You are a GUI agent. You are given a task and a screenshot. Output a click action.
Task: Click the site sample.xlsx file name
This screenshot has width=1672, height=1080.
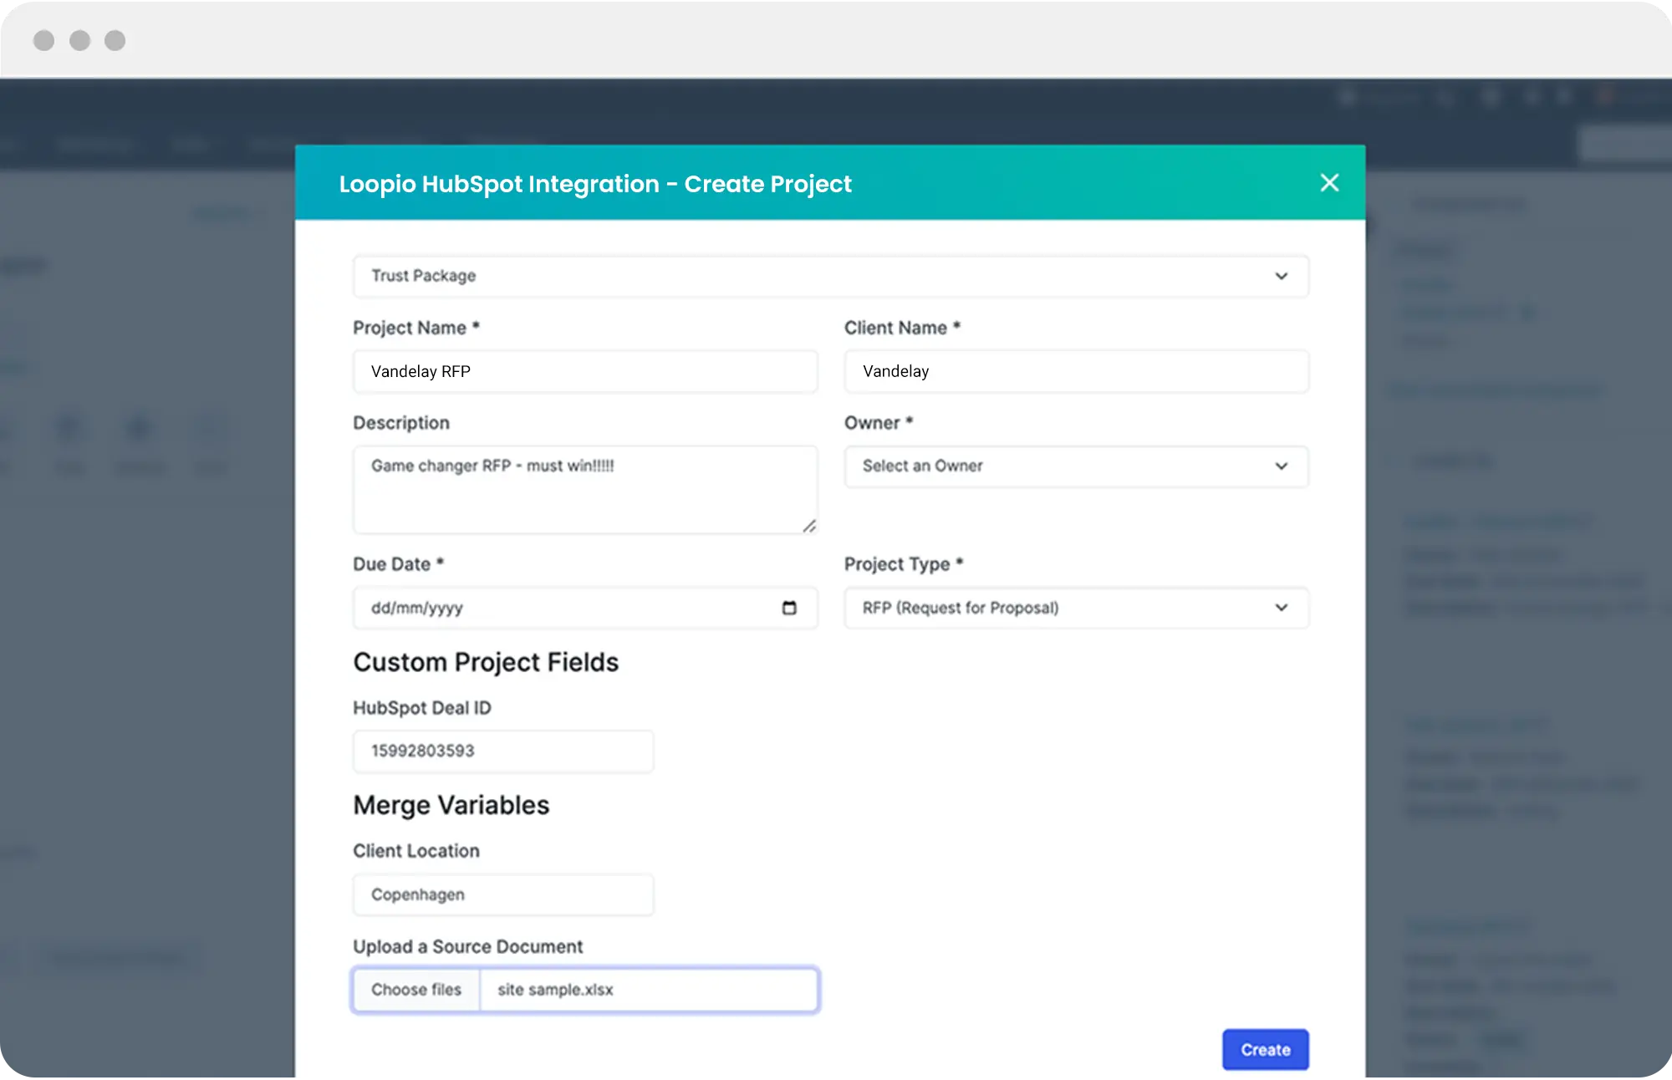tap(556, 990)
